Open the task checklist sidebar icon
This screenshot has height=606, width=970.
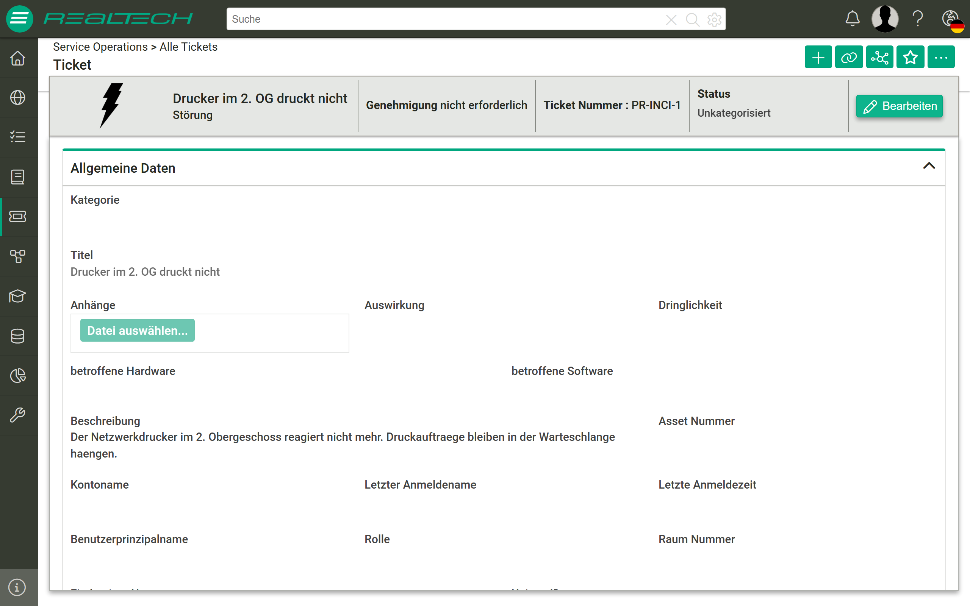tap(18, 137)
